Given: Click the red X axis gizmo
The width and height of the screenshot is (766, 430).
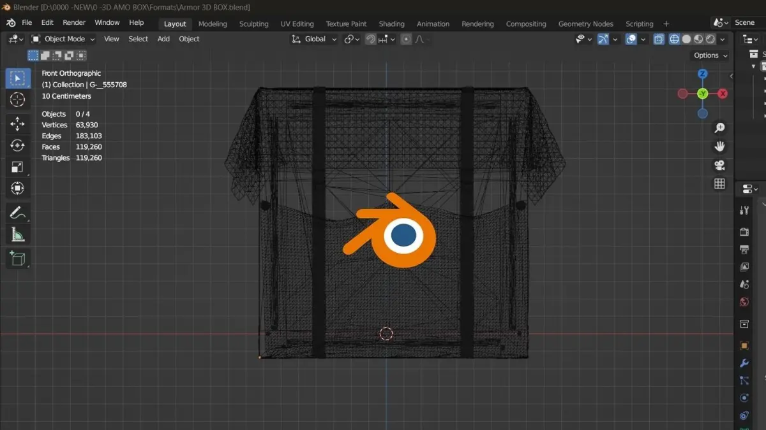Looking at the screenshot, I should tap(723, 94).
